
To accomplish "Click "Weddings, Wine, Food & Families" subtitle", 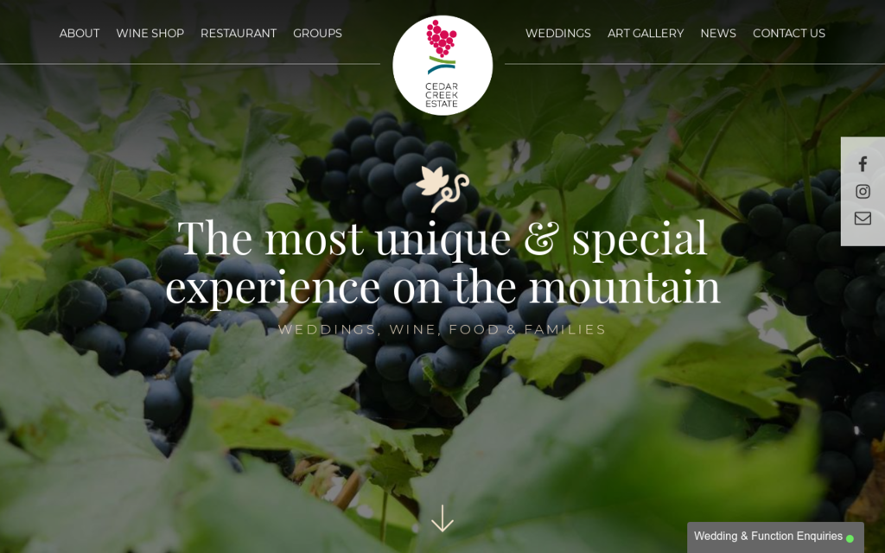I will coord(442,329).
